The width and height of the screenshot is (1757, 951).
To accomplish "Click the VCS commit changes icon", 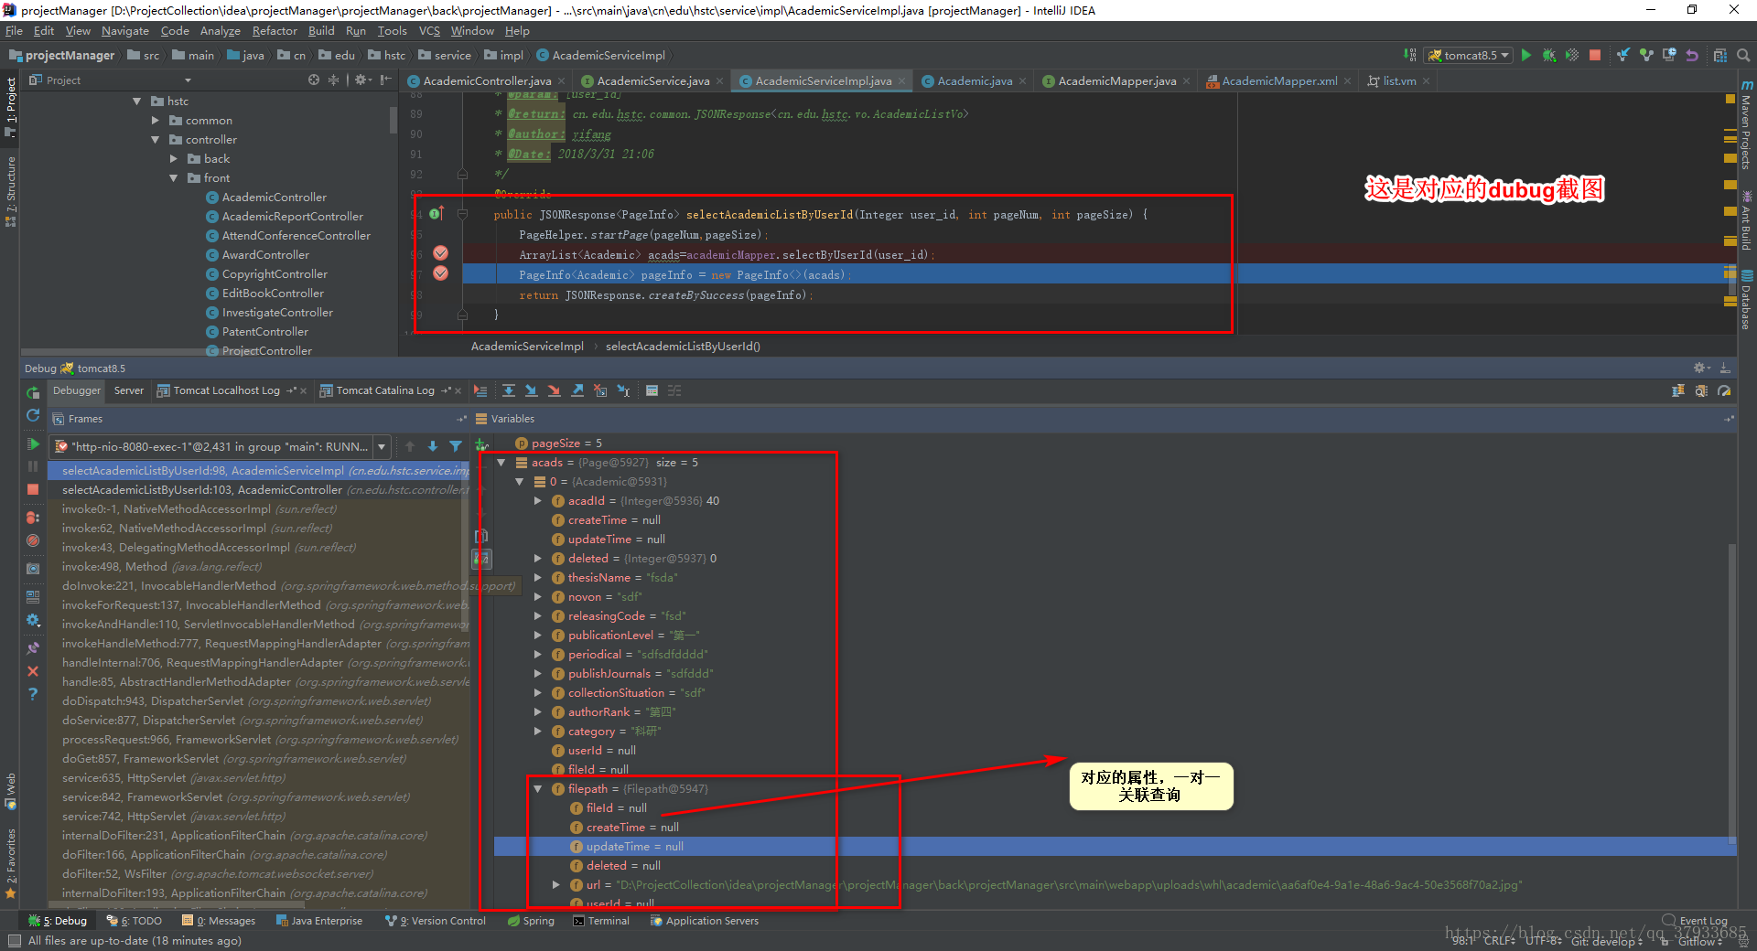I will click(1646, 55).
